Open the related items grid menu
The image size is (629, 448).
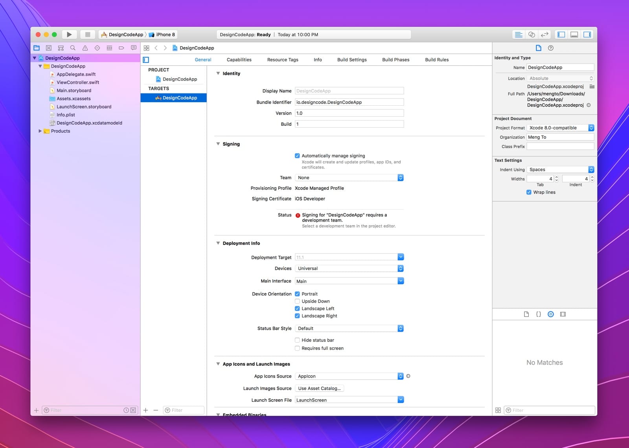[147, 48]
